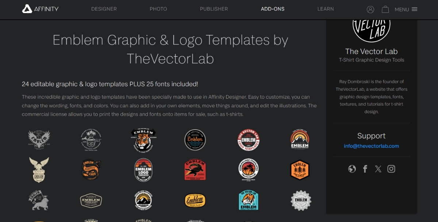Image resolution: width=438 pixels, height=222 pixels.
Task: Open TheVectorLab Instagram icon
Action: [x=391, y=169]
